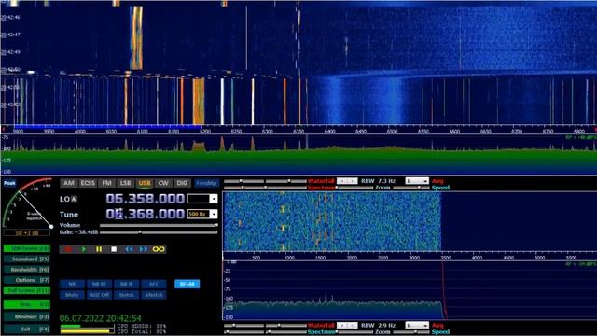
Task: Open Soundcard [F5] settings
Action: [x=27, y=259]
